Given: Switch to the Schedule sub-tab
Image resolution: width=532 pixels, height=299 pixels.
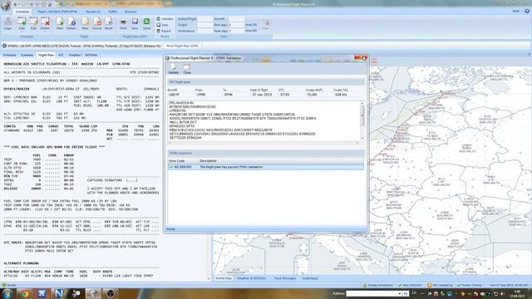Looking at the screenshot, I should (9, 55).
